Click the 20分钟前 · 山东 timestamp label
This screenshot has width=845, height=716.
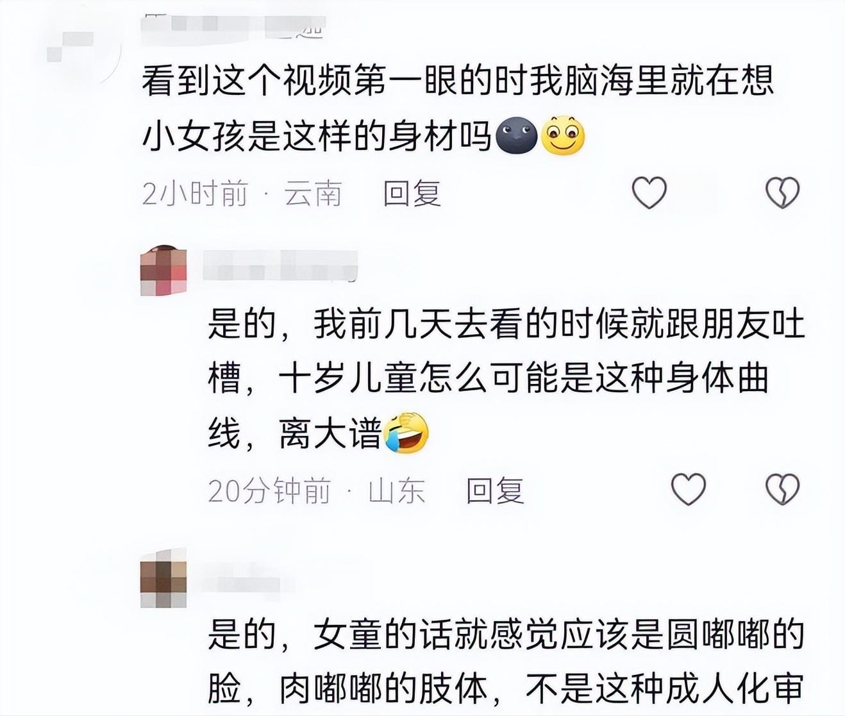click(x=317, y=490)
